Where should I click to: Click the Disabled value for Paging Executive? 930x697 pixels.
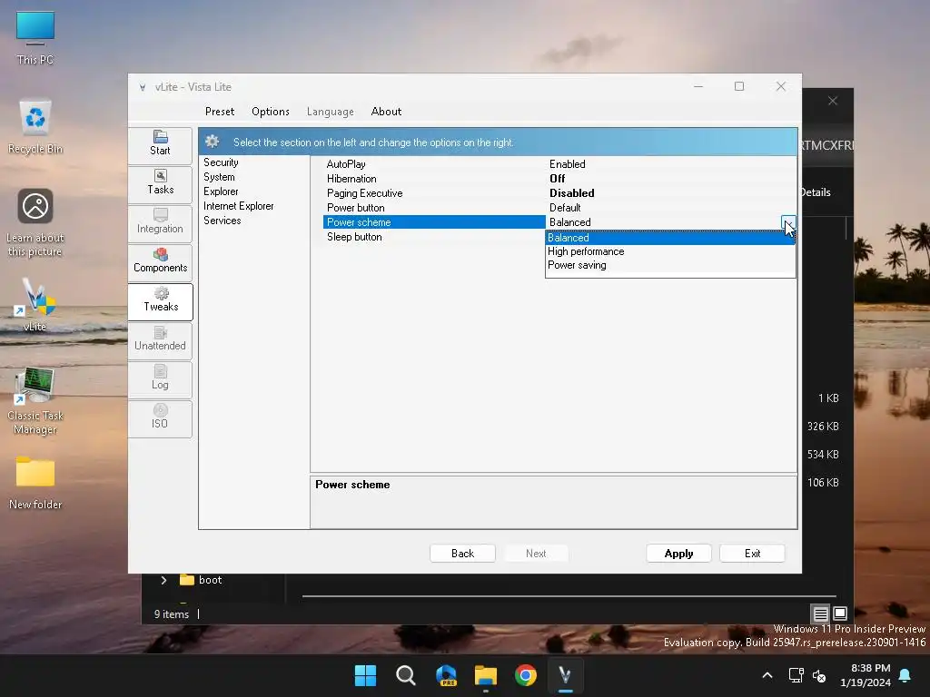click(x=572, y=193)
